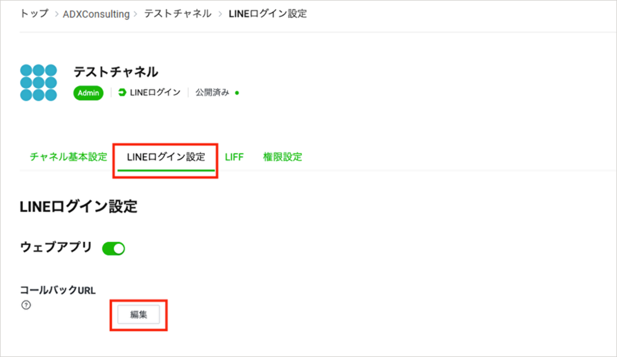Click the green dot beside 公開済み
This screenshot has width=617, height=357.
click(x=237, y=93)
